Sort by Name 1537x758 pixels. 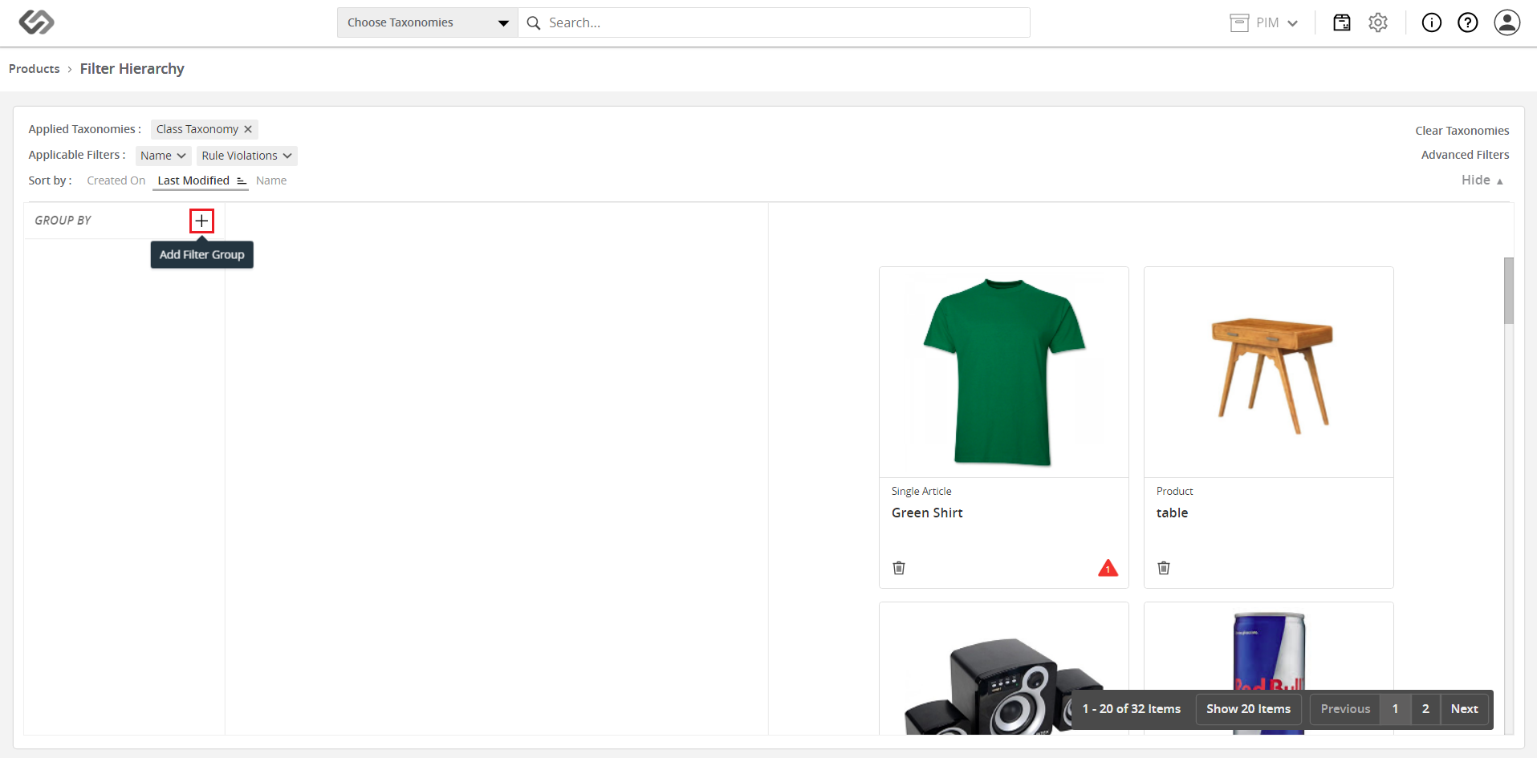click(x=271, y=180)
